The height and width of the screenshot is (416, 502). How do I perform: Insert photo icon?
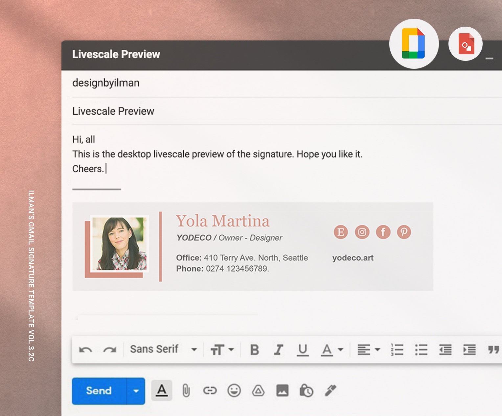(x=283, y=391)
